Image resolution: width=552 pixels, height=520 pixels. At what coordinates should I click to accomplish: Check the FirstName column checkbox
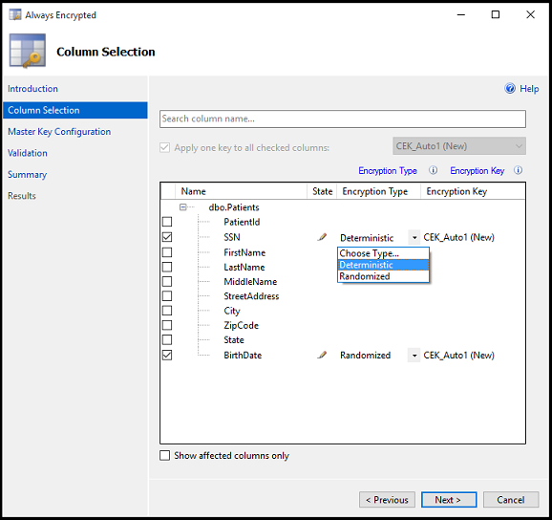point(167,252)
